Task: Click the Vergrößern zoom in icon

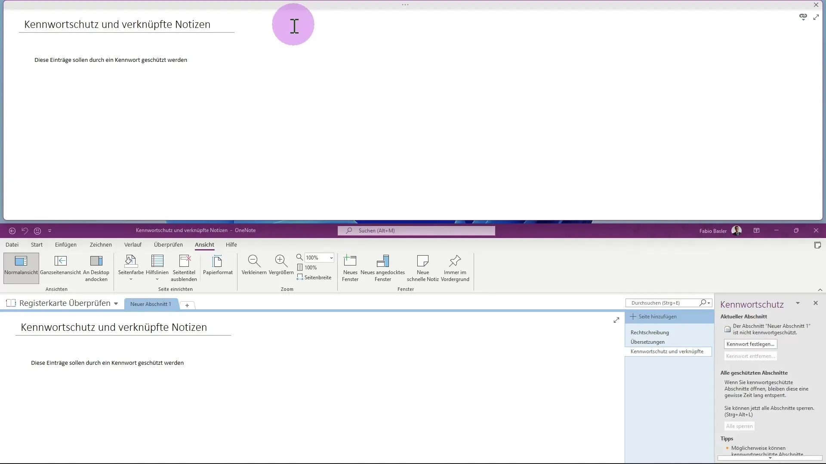Action: tap(281, 261)
